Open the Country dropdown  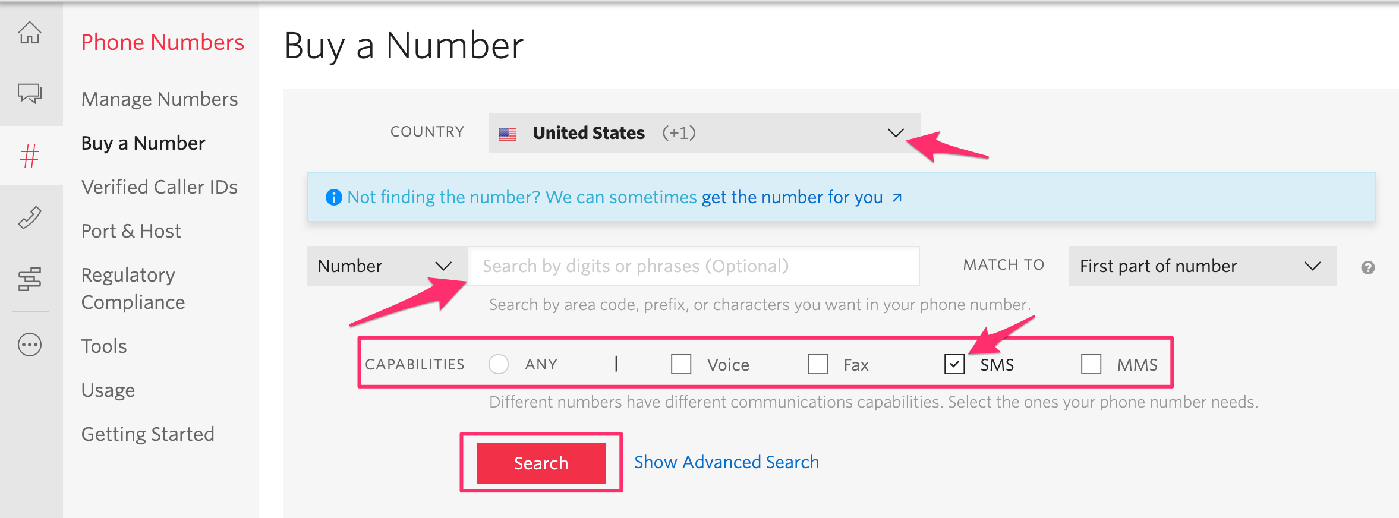701,133
